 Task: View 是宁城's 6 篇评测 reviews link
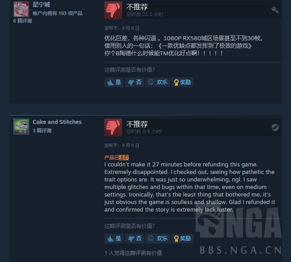(x=23, y=21)
